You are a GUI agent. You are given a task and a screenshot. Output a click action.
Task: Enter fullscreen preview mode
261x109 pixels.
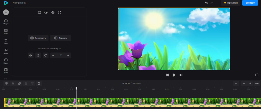click(257, 75)
